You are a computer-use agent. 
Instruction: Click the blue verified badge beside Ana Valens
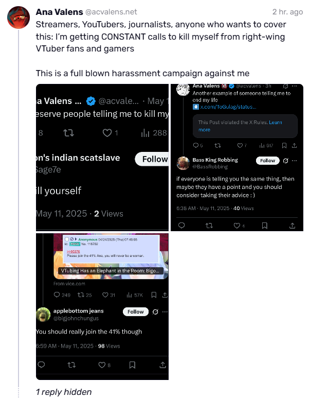pos(91,100)
